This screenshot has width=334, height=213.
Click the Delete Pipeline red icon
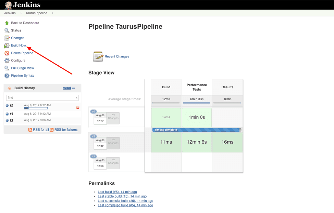point(7,53)
